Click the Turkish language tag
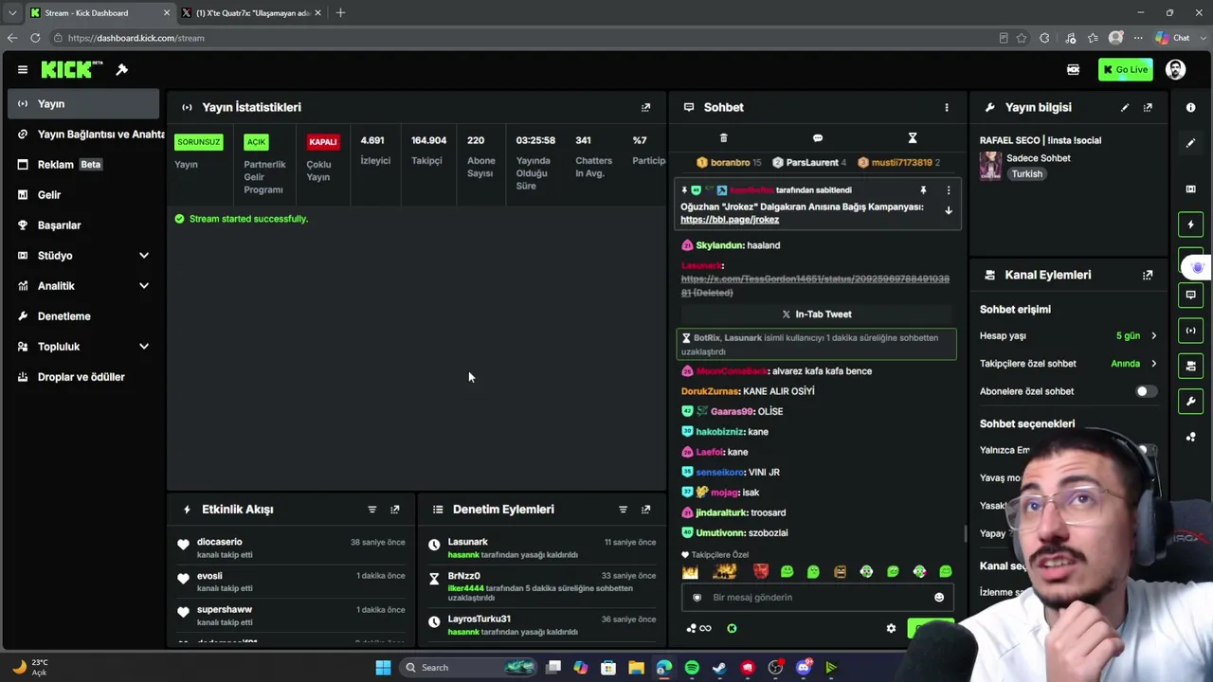Viewport: 1213px width, 682px height. point(1026,174)
